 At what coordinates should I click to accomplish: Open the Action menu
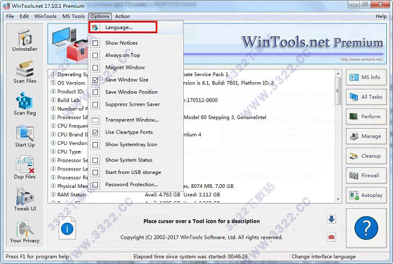[122, 16]
